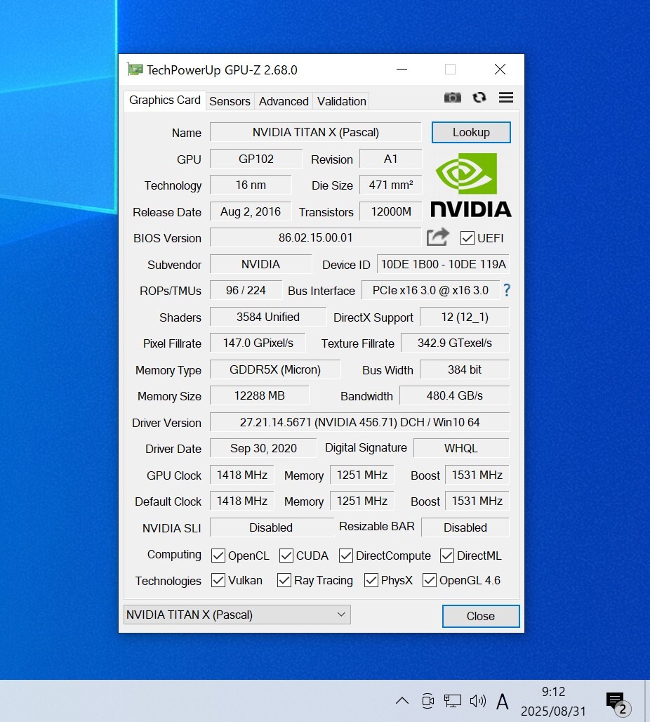Open the notification center icon in taskbar
The image size is (650, 722).
pos(616,700)
